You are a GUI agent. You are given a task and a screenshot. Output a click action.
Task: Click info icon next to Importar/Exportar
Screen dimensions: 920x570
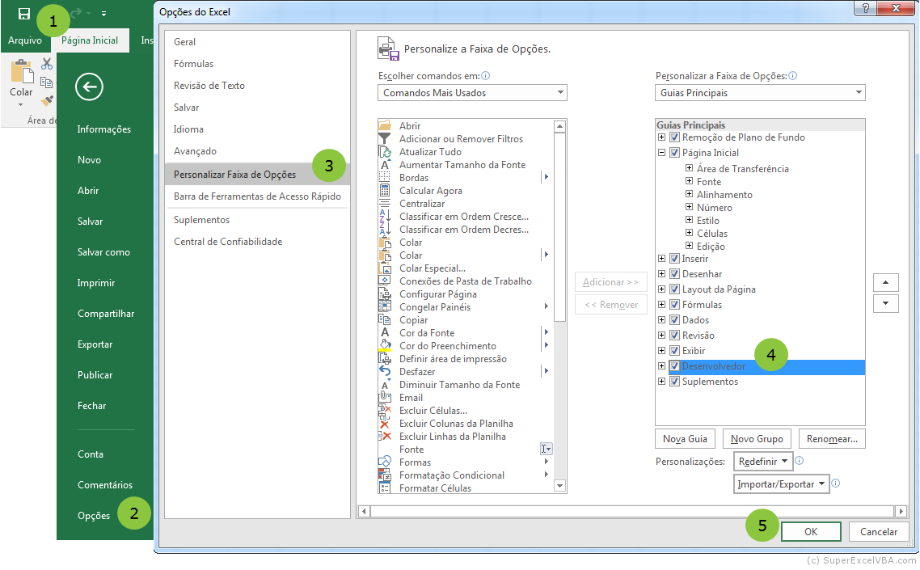pos(836,483)
